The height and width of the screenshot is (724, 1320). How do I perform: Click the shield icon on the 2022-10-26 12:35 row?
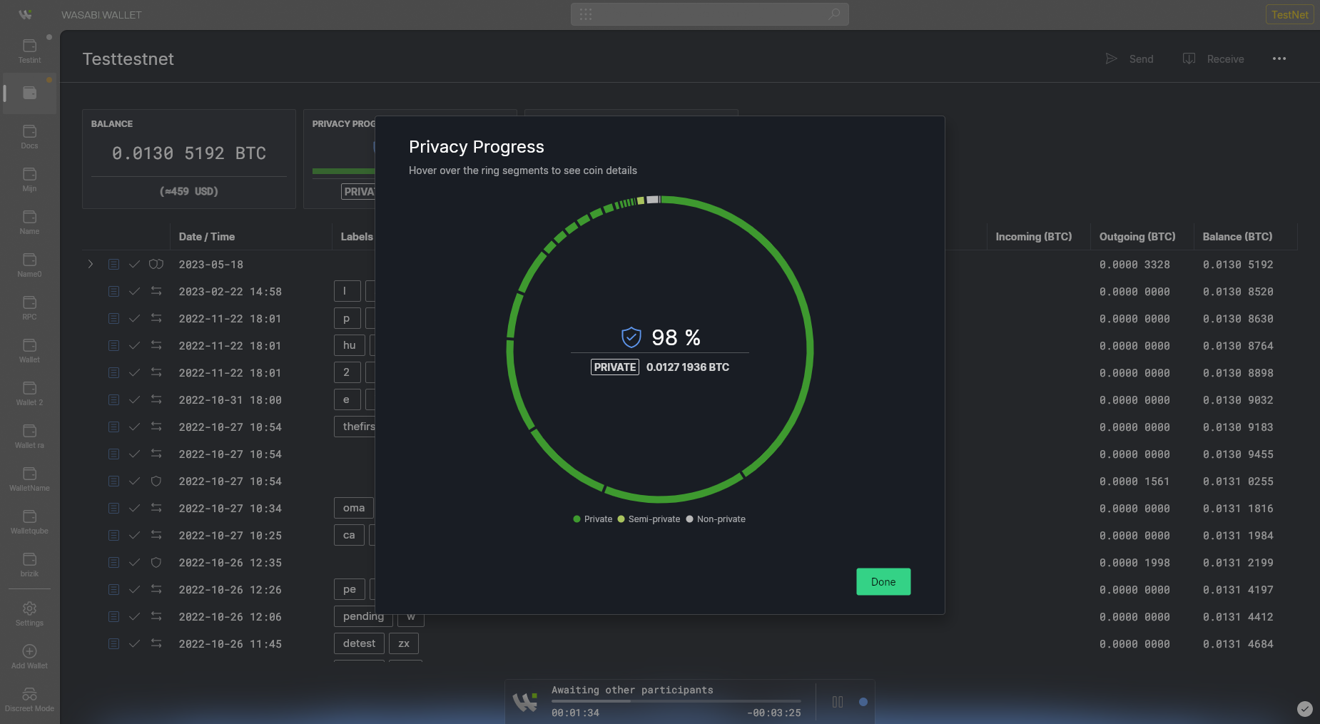[156, 563]
